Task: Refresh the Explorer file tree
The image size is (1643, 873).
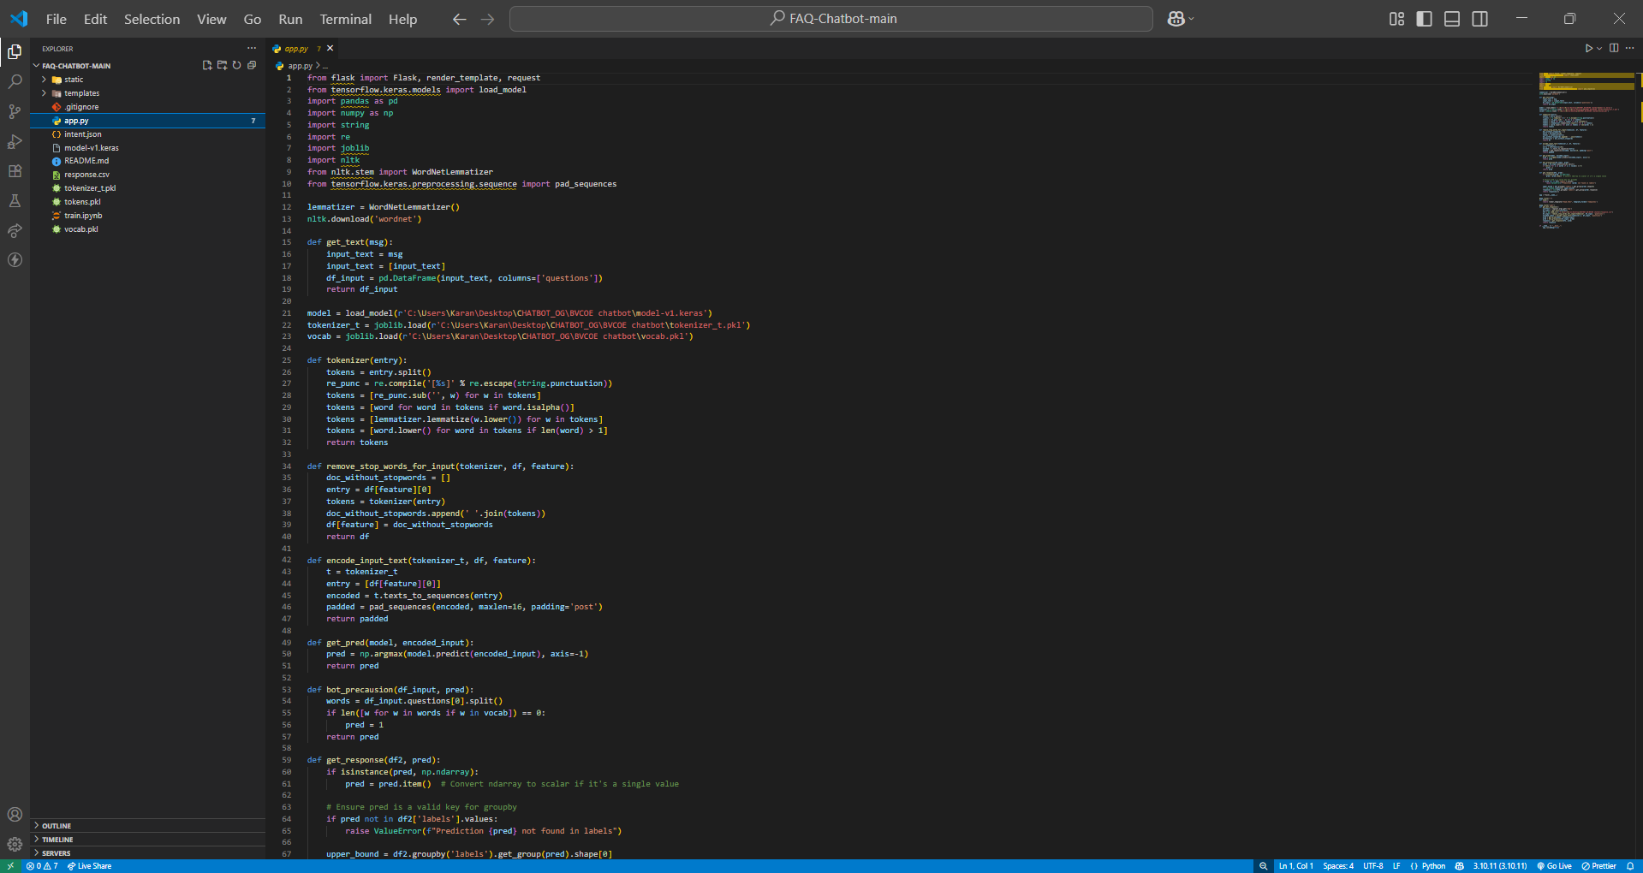Action: pyautogui.click(x=236, y=65)
